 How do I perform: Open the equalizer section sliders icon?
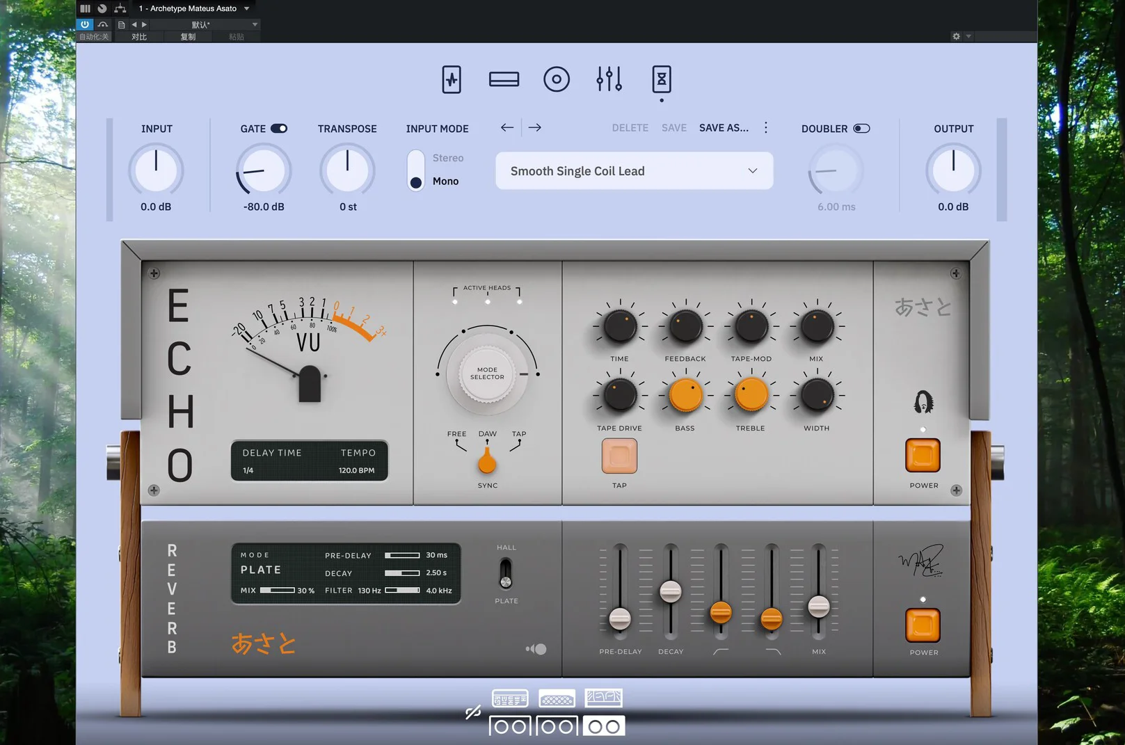pyautogui.click(x=609, y=79)
